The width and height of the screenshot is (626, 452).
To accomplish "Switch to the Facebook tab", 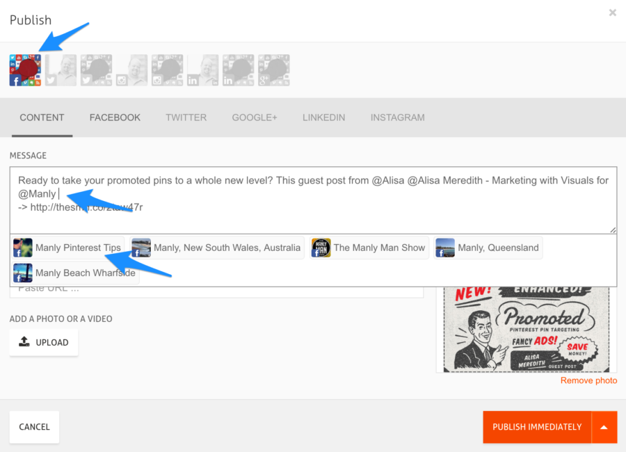I will [x=115, y=118].
